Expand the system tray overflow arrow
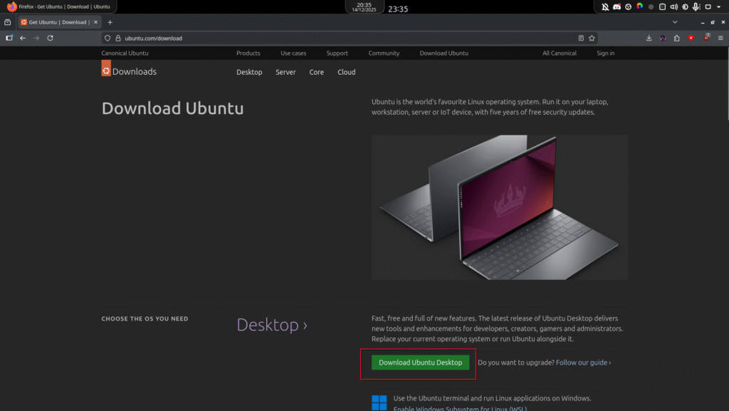729x411 pixels. [x=719, y=6]
